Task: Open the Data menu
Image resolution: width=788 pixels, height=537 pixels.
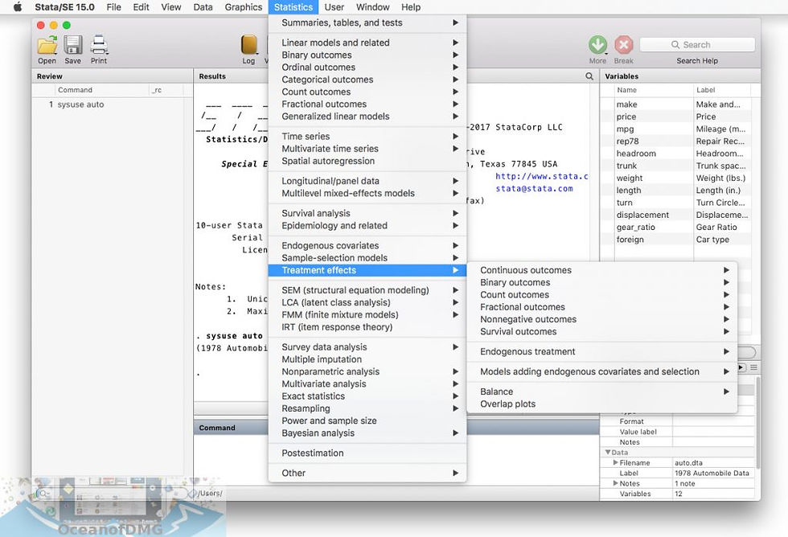Action: pos(203,7)
